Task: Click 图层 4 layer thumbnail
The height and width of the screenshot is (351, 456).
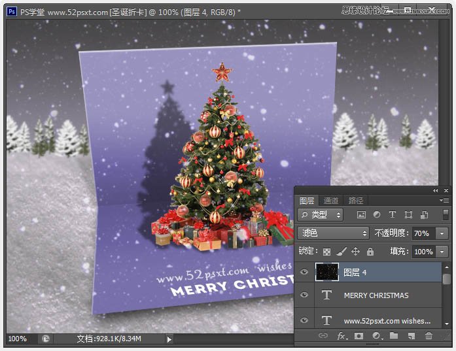Action: click(327, 273)
